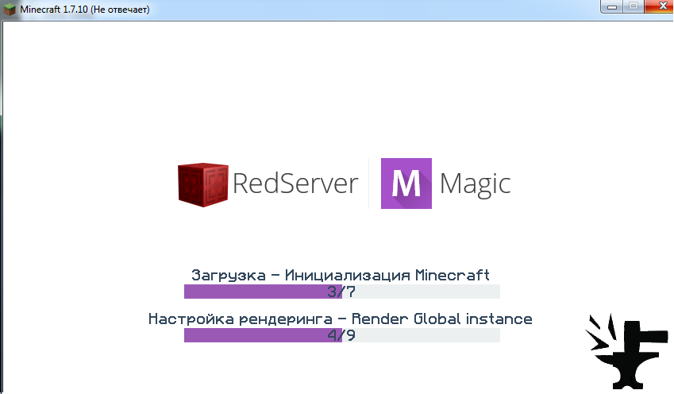Minimize the Minecraft 1.7.10 window
The image size is (674, 394).
click(612, 6)
